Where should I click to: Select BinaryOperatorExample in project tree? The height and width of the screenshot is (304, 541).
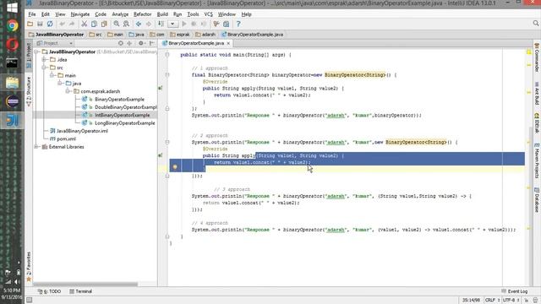[x=119, y=100]
